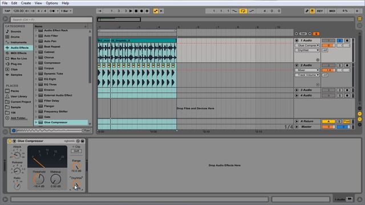Image resolution: width=365 pixels, height=205 pixels.
Task: Toggle Draw Mode pencil icon
Action: coord(307,11)
